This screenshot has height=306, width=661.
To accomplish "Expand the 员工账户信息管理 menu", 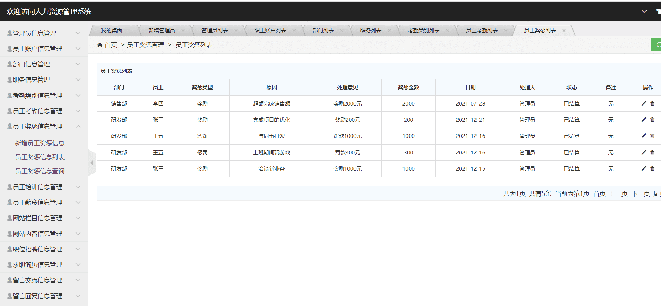I will pos(44,49).
